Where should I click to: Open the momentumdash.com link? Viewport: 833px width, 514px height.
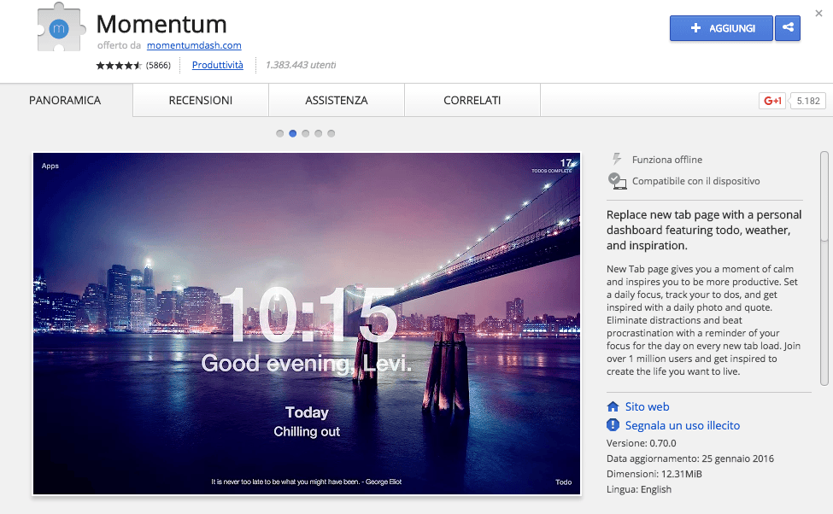tap(193, 46)
